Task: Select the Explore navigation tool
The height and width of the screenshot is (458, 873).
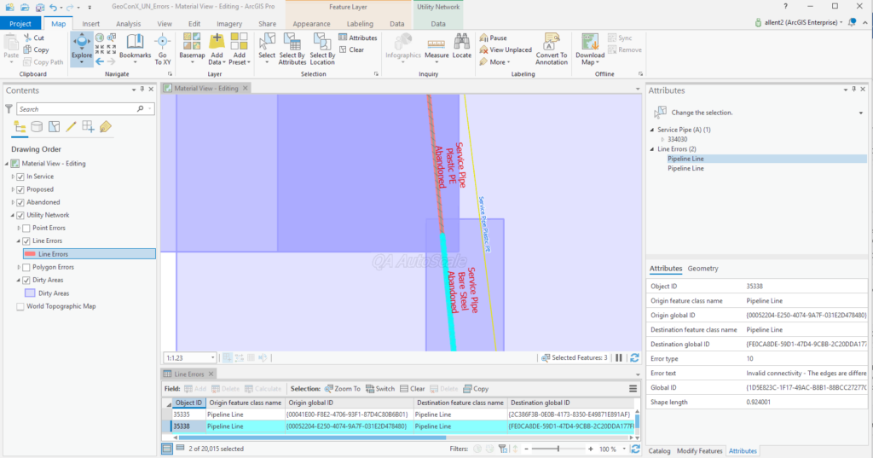Action: point(81,49)
